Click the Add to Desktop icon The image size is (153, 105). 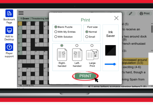click(9, 30)
